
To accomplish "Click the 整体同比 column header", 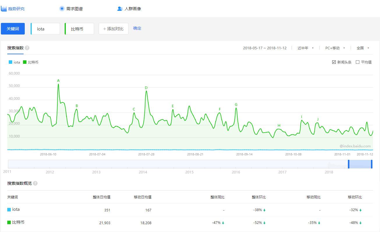I will 218,197.
